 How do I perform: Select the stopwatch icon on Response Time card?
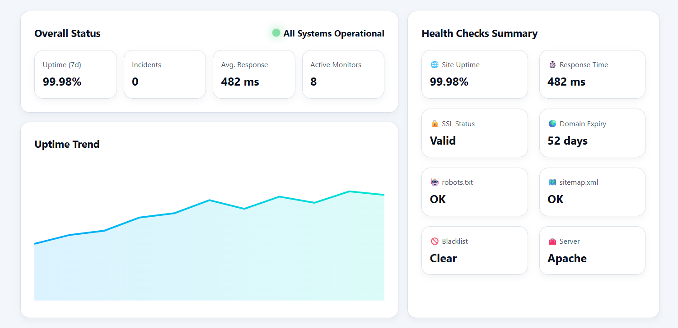click(x=552, y=64)
